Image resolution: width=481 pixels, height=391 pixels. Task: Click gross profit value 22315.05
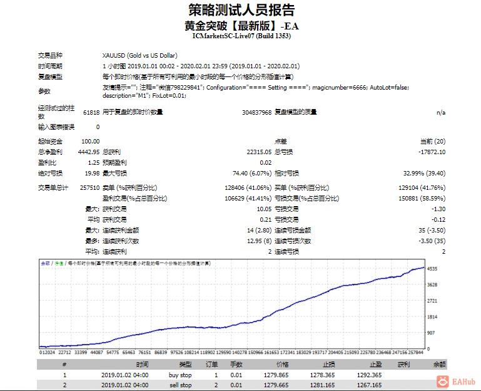tap(259, 152)
